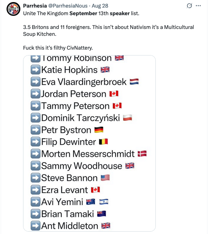Click the arrow emoji before Katie Hopkins
The width and height of the screenshot is (214, 234).
point(35,70)
